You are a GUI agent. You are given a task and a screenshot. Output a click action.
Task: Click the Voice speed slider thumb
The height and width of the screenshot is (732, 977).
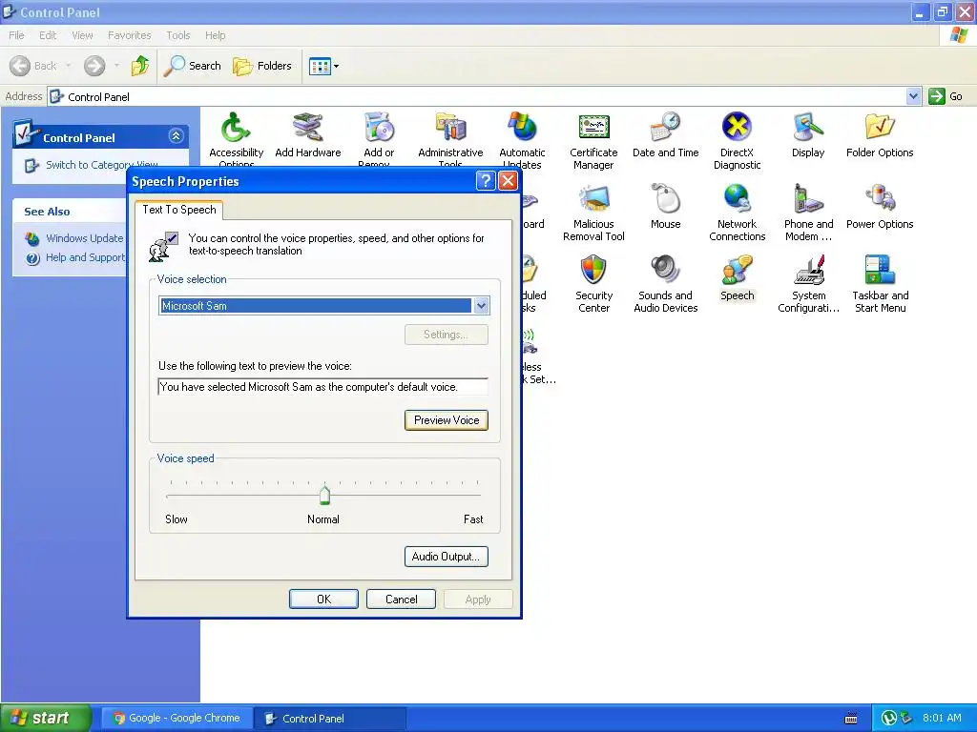[x=324, y=495]
